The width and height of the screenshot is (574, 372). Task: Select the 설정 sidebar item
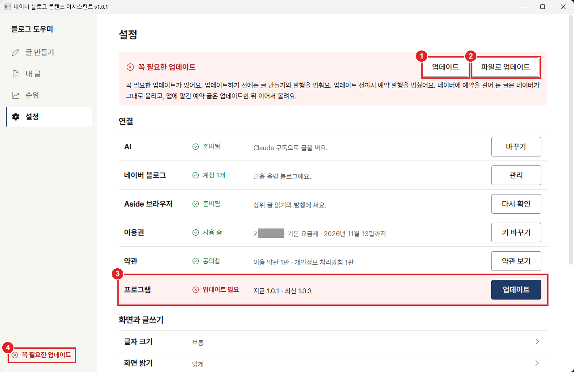(x=49, y=117)
